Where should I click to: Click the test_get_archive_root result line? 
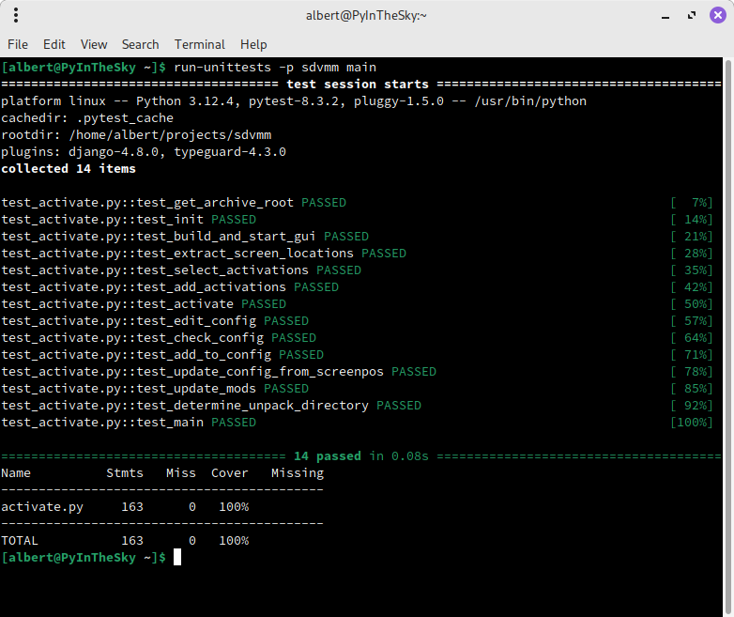[x=174, y=203]
